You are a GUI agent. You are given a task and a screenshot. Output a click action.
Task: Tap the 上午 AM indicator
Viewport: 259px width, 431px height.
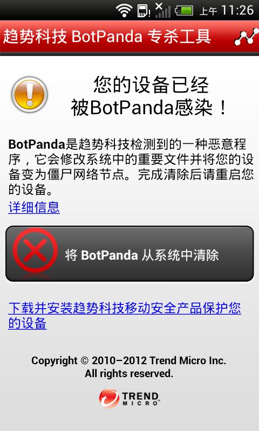click(x=208, y=11)
